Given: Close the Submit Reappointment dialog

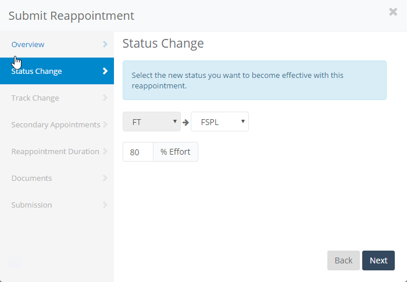Looking at the screenshot, I should [x=393, y=12].
